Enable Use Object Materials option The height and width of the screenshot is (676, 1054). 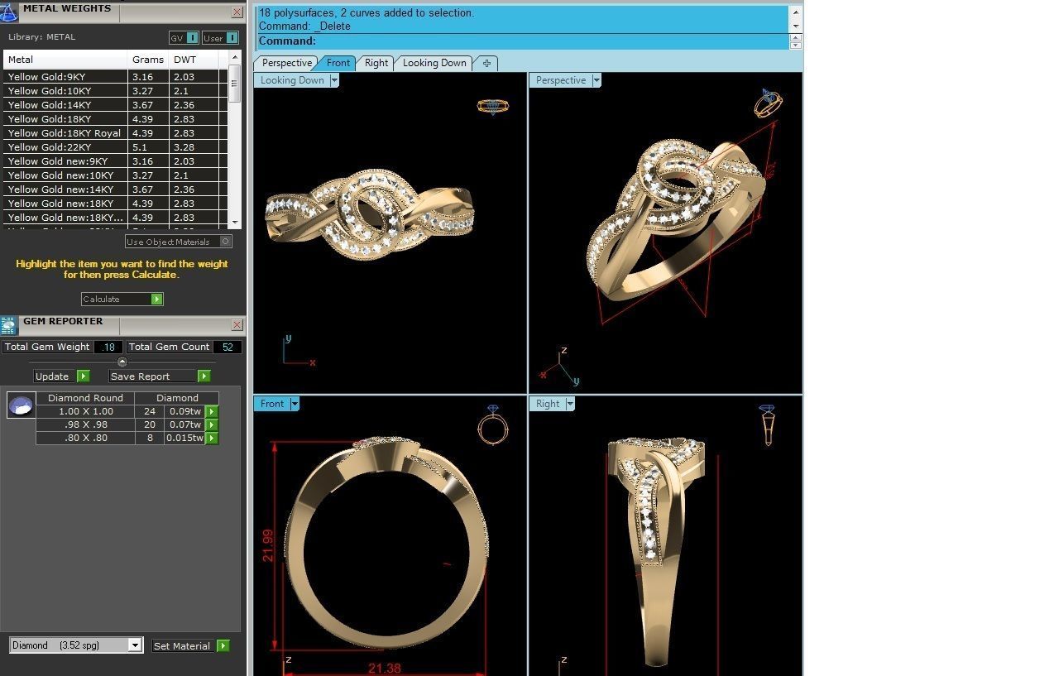click(226, 242)
